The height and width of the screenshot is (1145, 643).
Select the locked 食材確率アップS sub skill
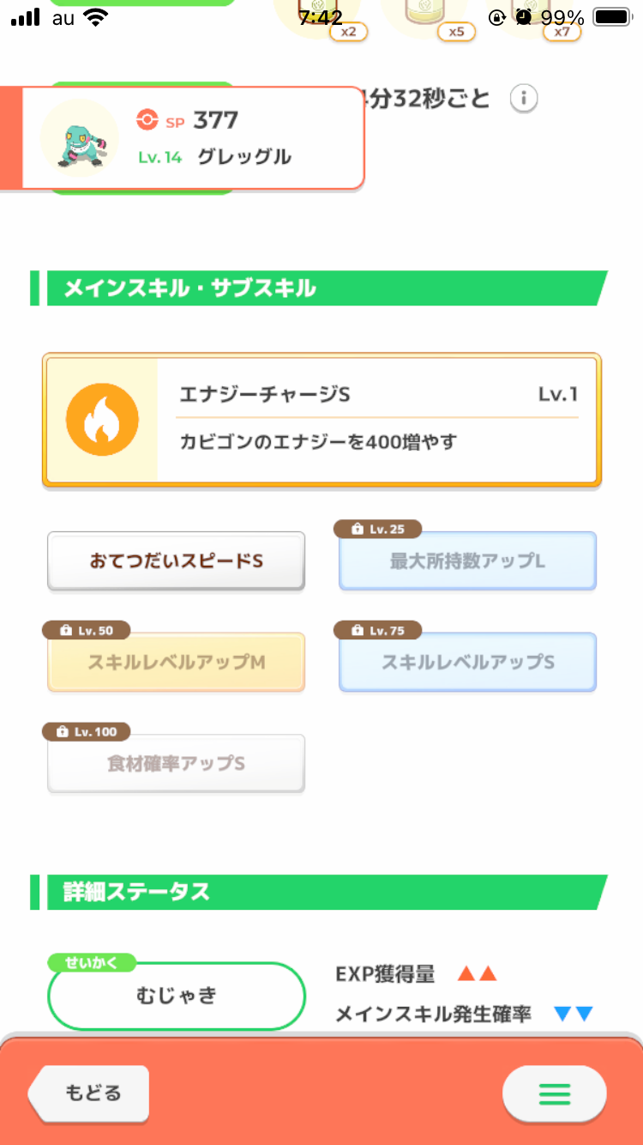pyautogui.click(x=176, y=764)
